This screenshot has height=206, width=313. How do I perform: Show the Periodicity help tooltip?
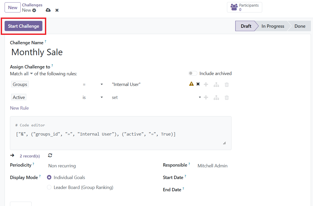[33, 164]
